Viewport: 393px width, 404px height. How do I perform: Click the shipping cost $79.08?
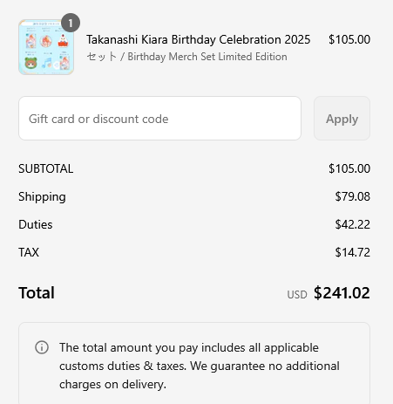coord(353,196)
